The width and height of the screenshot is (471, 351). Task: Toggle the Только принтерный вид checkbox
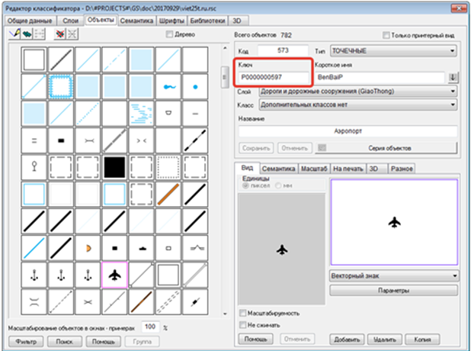387,35
